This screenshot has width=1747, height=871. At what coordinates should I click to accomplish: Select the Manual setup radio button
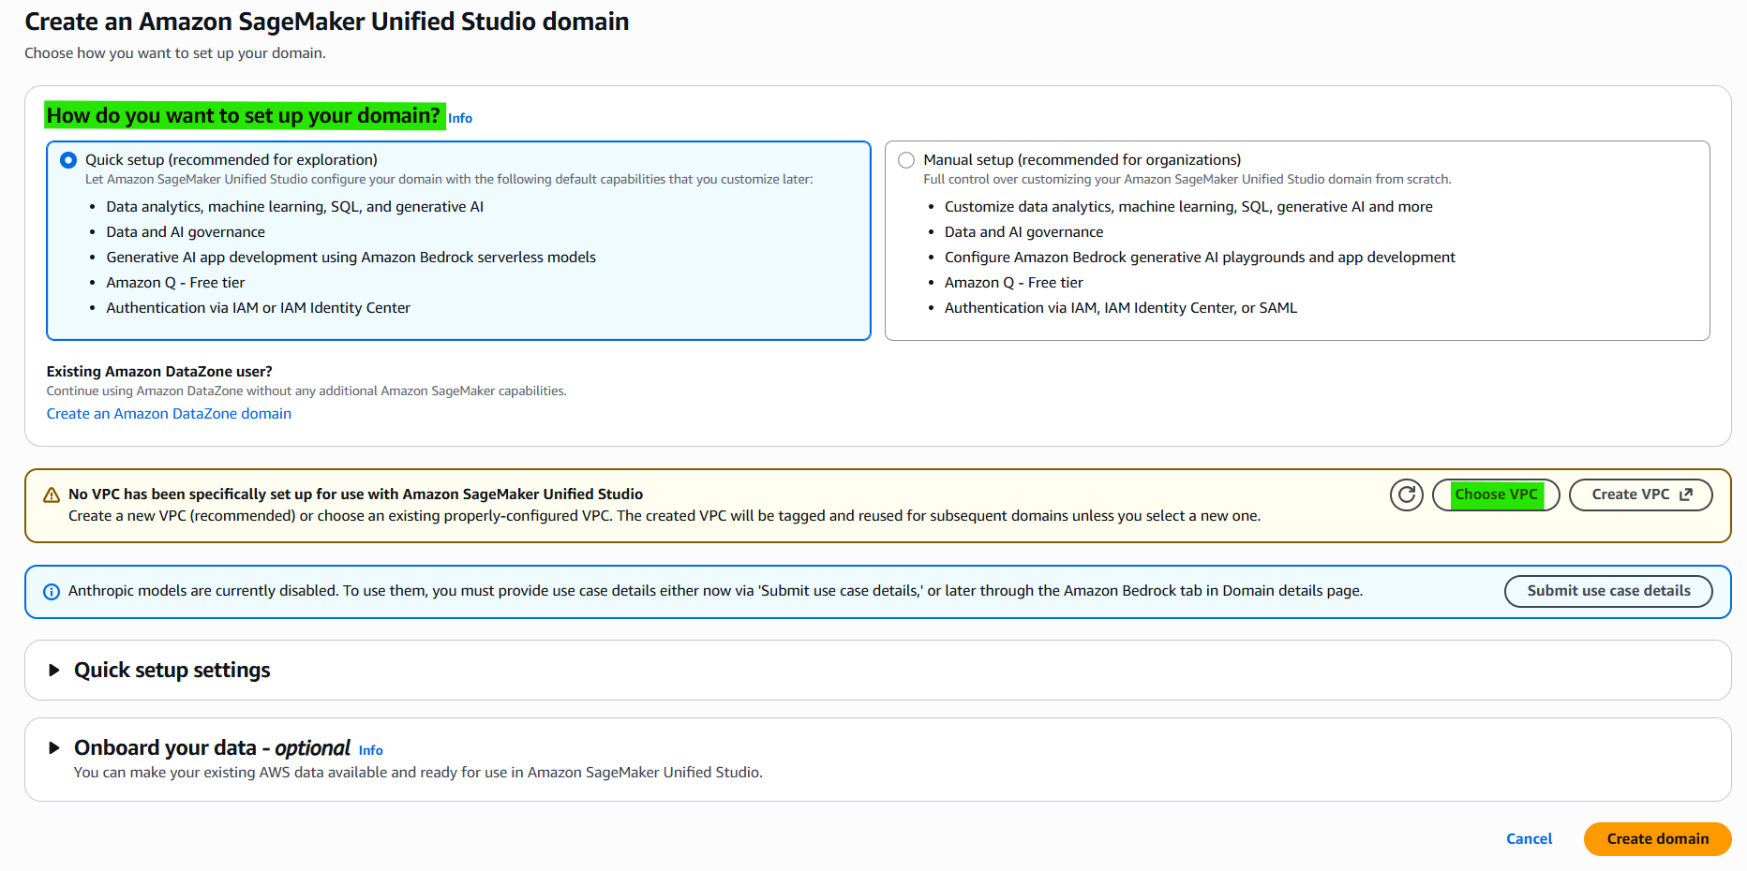[906, 160]
